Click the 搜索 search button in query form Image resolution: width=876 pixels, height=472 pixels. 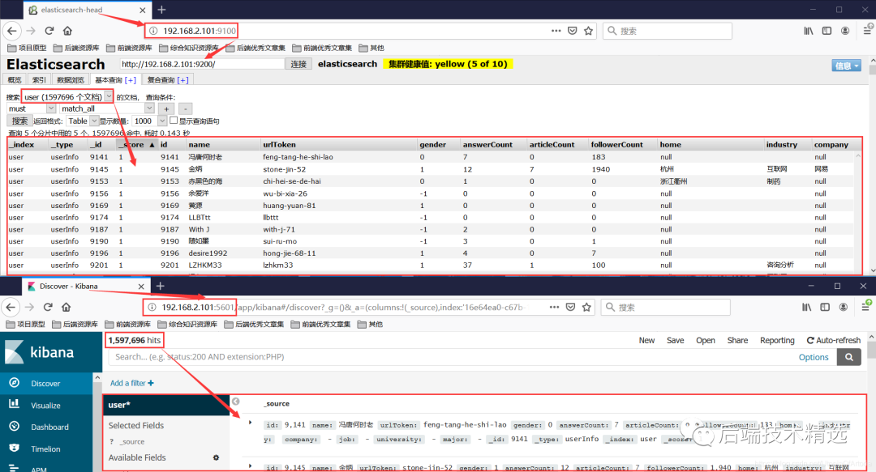point(19,121)
